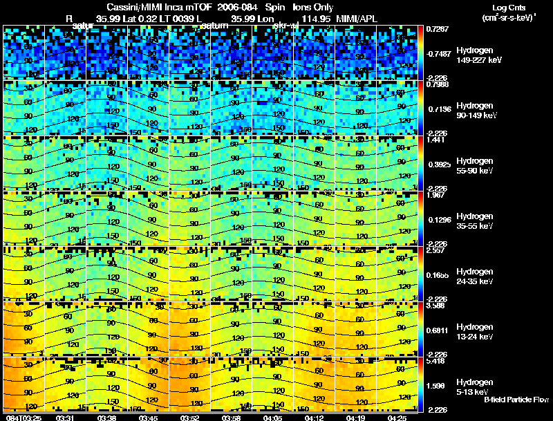Select the '2006-084' date in the title

coord(238,8)
